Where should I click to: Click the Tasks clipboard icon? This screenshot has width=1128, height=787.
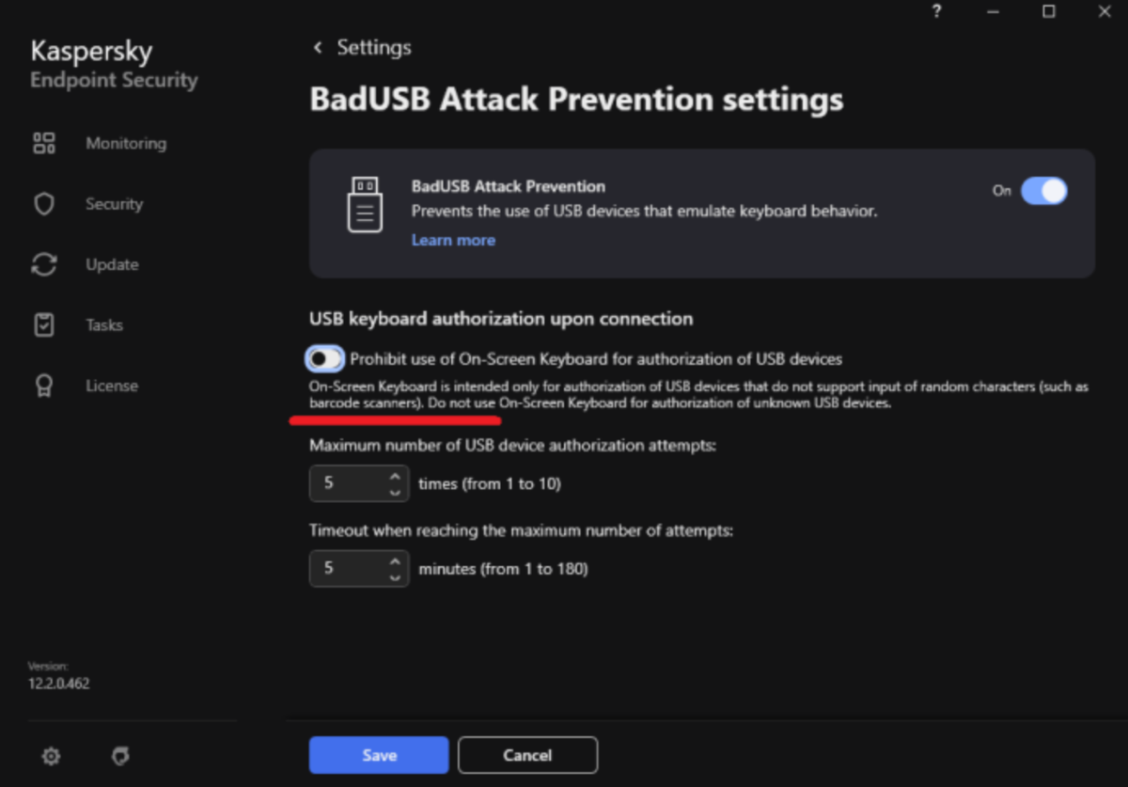pos(44,325)
